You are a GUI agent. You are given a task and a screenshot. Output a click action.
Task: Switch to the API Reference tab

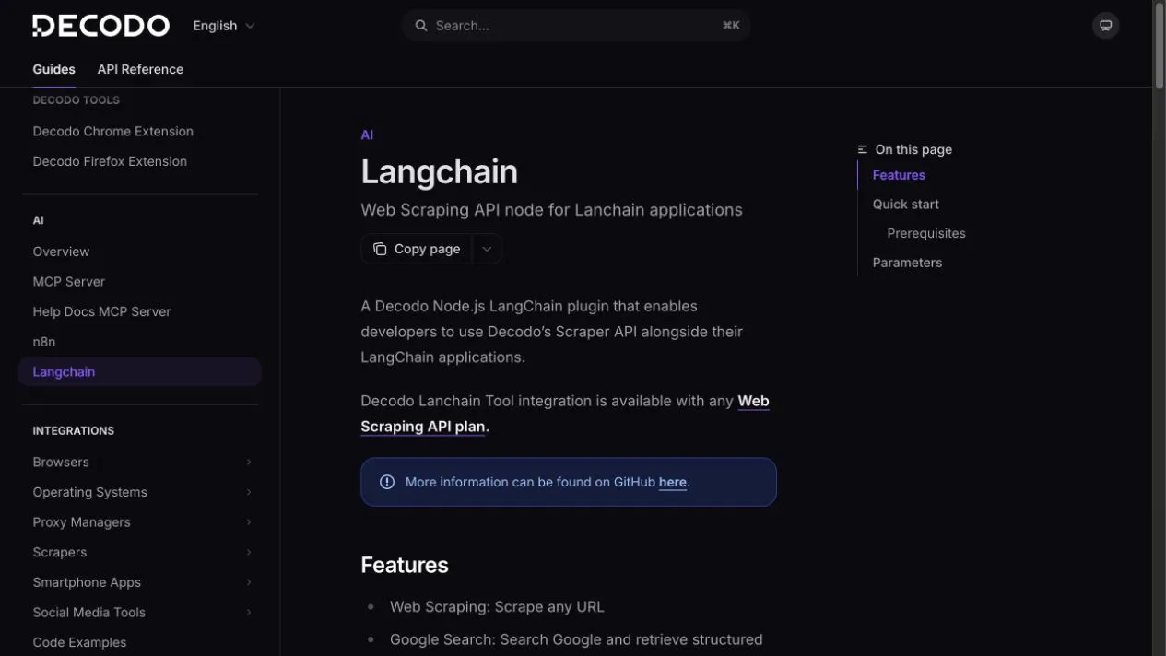(140, 69)
